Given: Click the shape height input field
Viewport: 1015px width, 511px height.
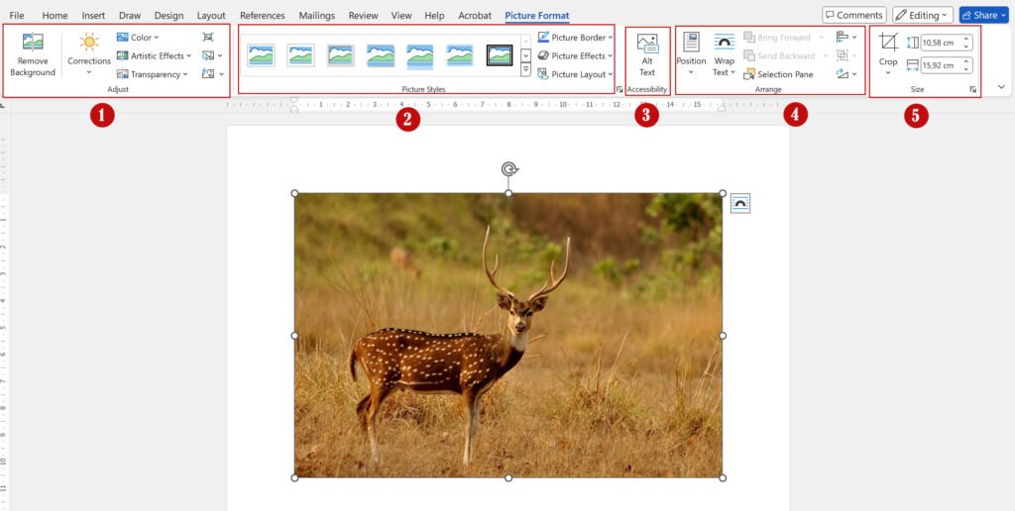Looking at the screenshot, I should click(942, 43).
